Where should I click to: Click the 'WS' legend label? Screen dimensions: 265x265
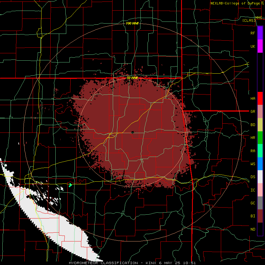[253, 164]
